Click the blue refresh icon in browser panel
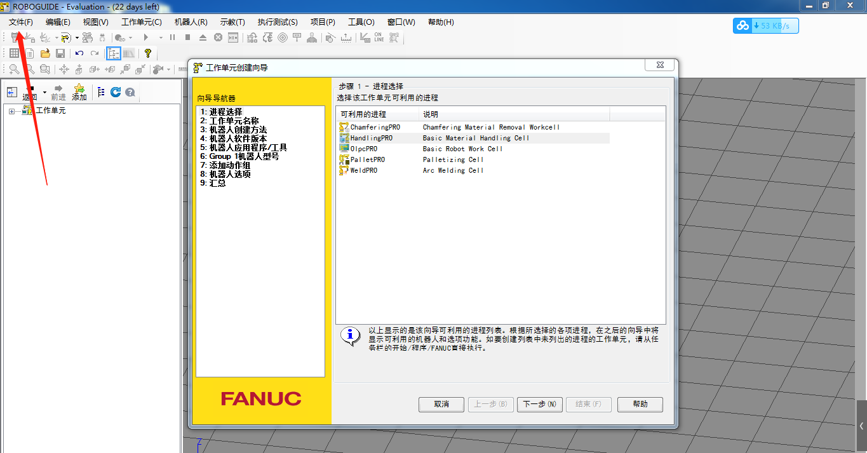This screenshot has height=453, width=867. (x=116, y=92)
